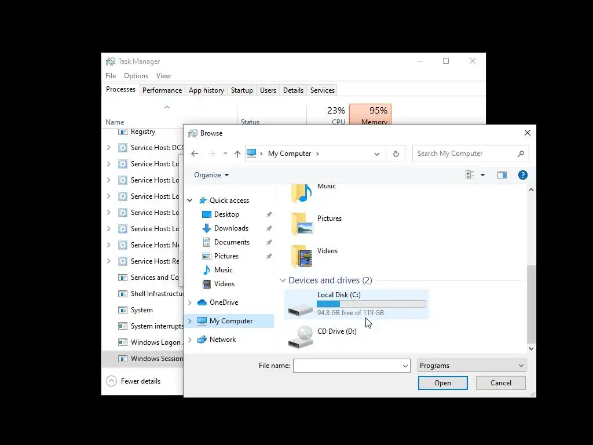
Task: Expand the address bar history dropdown
Action: (x=376, y=154)
